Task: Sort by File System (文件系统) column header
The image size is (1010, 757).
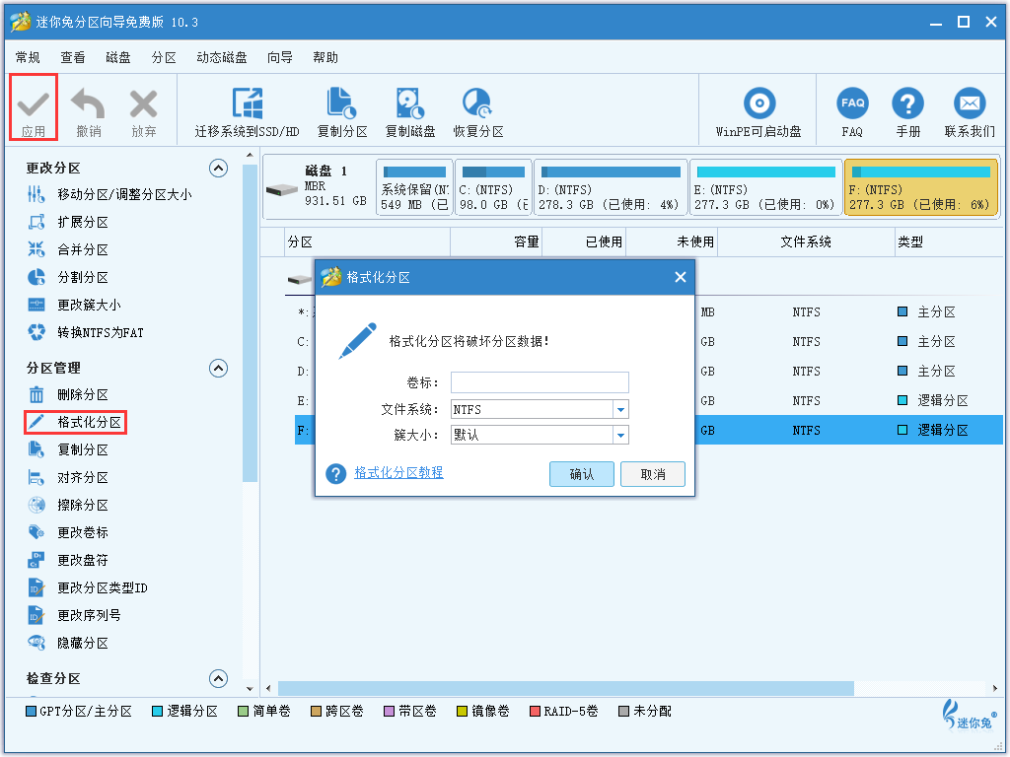Action: (x=806, y=242)
